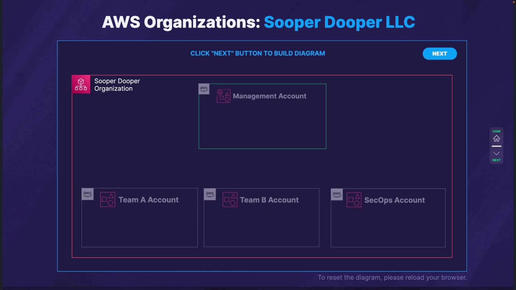Click the Sooper Dooper Organization label
This screenshot has width=516, height=290.
pos(117,85)
